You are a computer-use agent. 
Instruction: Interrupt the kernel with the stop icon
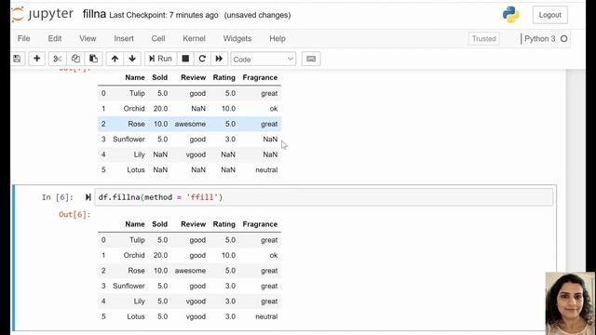pyautogui.click(x=185, y=59)
